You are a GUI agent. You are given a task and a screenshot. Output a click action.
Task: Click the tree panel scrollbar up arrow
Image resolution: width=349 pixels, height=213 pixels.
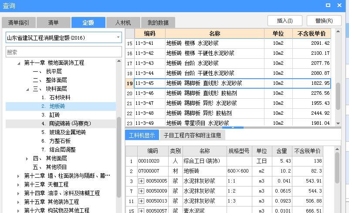[x=119, y=61]
